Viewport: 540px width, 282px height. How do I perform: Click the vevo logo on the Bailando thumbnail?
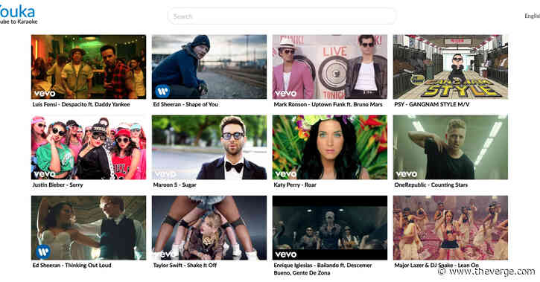click(286, 254)
